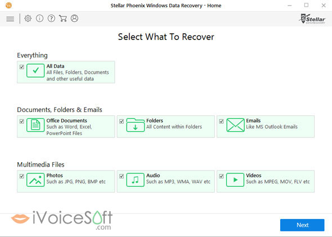This screenshot has width=332, height=237.
Task: Click the Videos play icon
Action: point(235,180)
